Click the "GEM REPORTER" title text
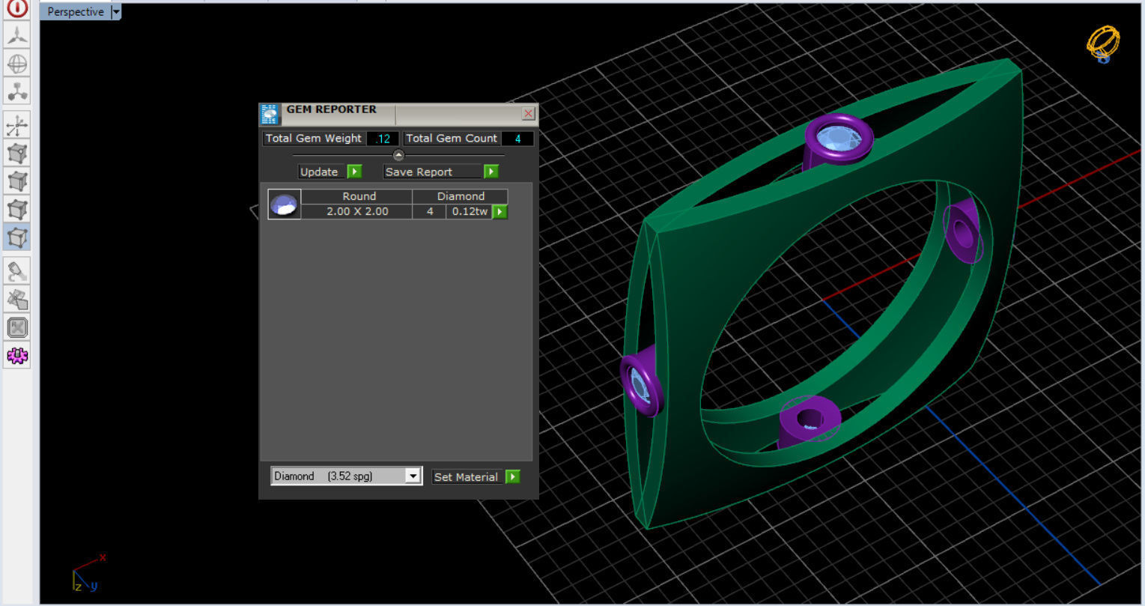Image resolution: width=1145 pixels, height=606 pixels. 331,109
